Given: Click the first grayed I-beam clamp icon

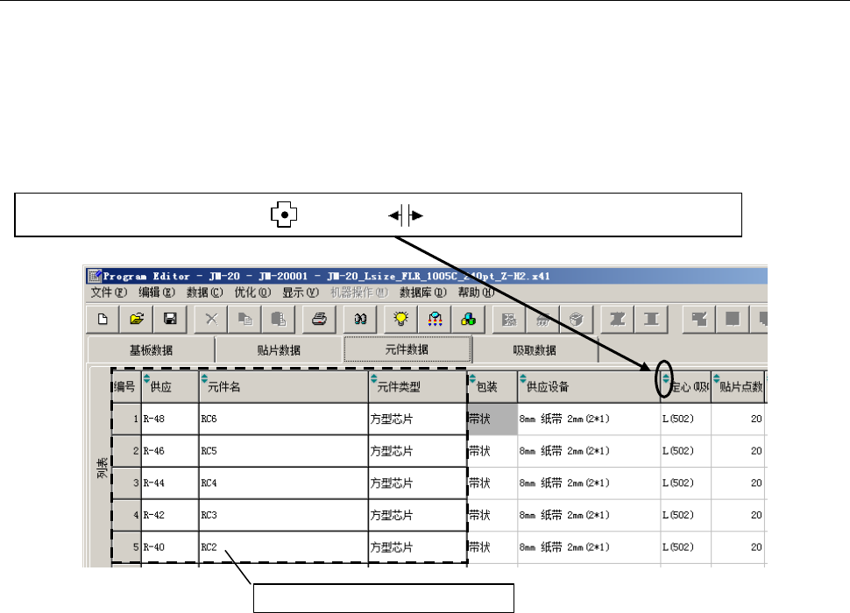Looking at the screenshot, I should coord(618,319).
